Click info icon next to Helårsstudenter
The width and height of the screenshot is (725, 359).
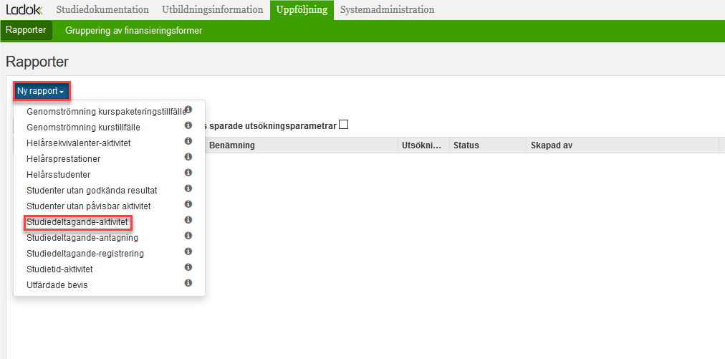coord(188,173)
